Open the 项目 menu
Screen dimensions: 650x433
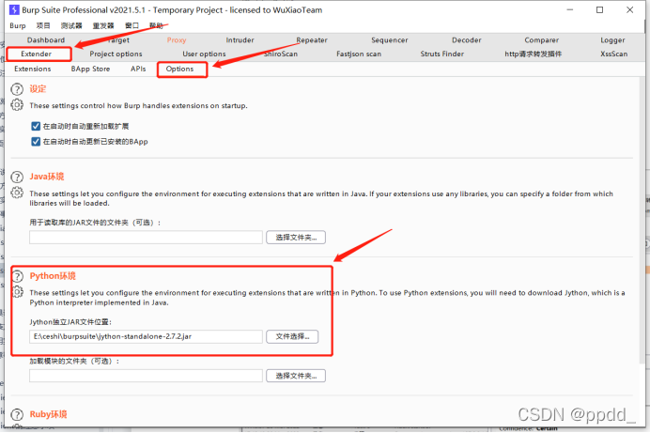43,25
